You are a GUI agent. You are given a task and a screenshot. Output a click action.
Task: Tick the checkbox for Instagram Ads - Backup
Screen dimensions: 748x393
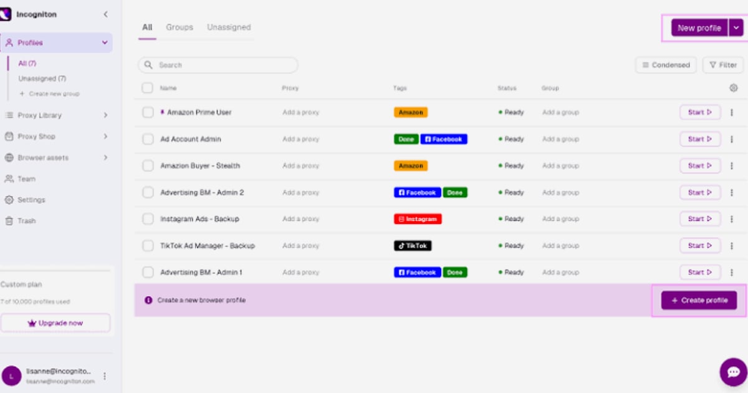point(148,219)
